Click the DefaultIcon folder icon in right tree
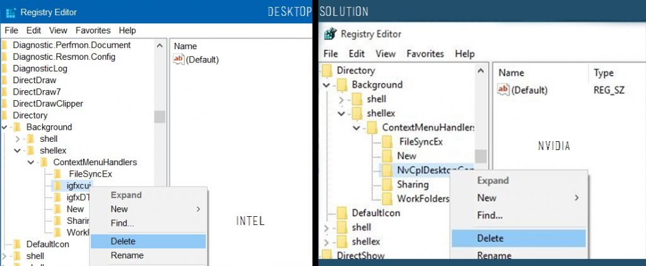 (x=341, y=213)
